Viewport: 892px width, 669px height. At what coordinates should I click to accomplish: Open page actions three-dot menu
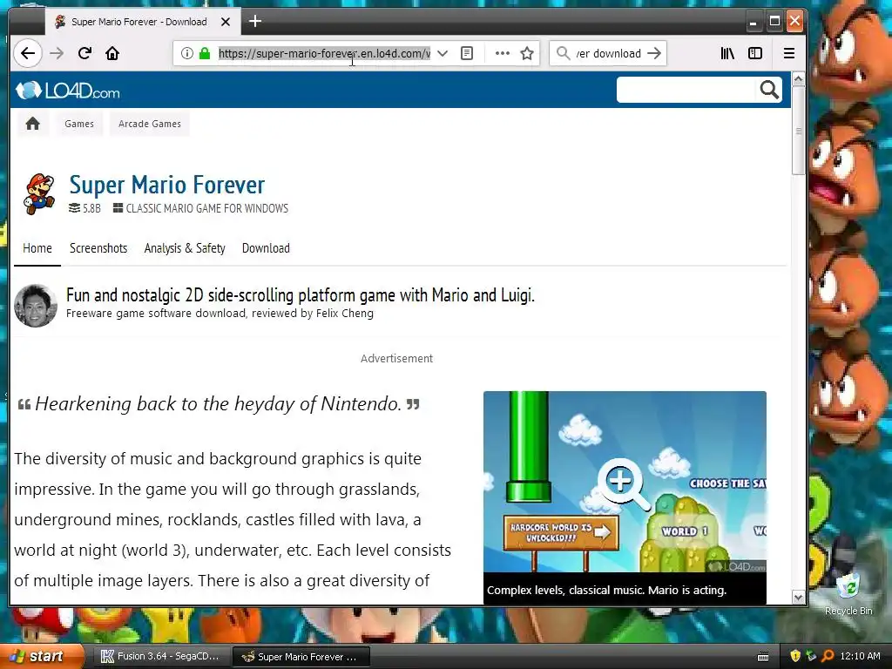tap(503, 53)
